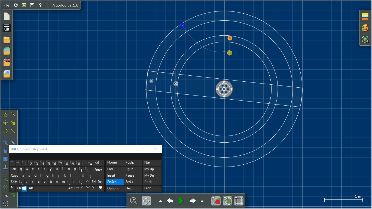Select the Brush tool
The width and height of the screenshot is (372, 209).
pos(5,143)
